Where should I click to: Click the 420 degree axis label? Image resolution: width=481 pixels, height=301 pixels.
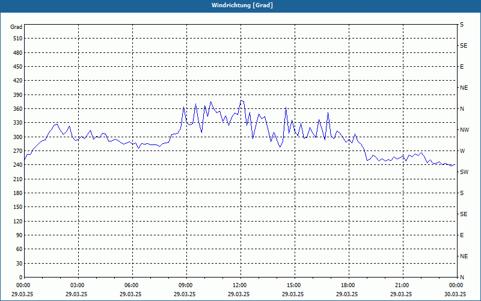coord(18,81)
